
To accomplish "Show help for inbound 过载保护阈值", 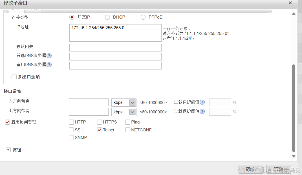I will pyautogui.click(x=202, y=102).
